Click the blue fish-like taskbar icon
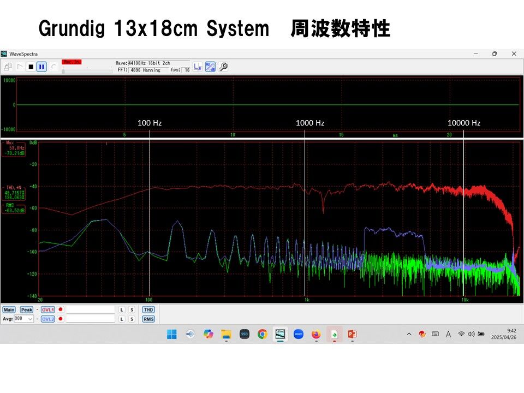The width and height of the screenshot is (524, 393). click(x=190, y=334)
